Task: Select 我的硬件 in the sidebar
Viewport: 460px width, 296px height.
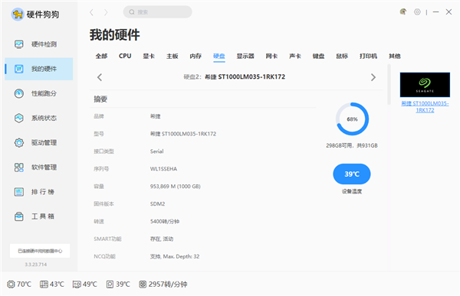Action: click(39, 69)
